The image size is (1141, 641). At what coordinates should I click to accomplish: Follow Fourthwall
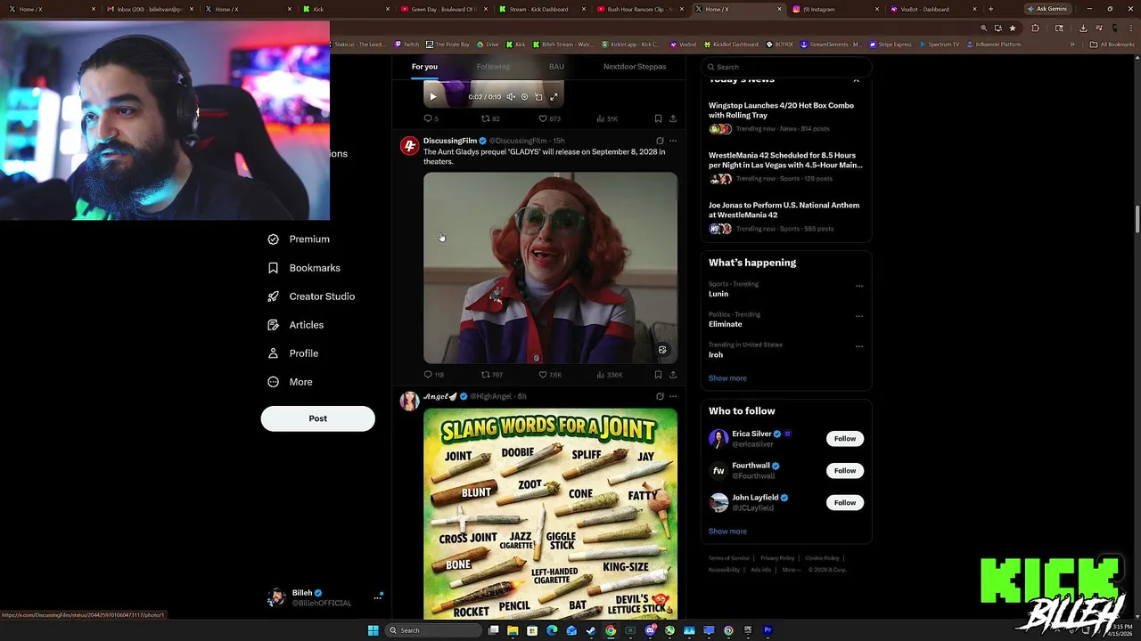click(844, 470)
